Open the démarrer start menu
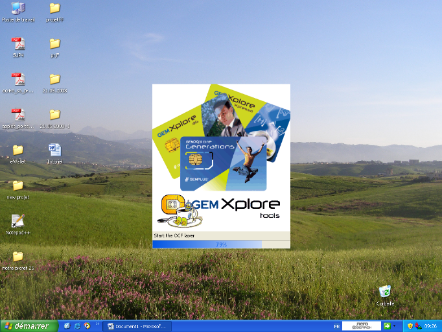Image resolution: width=442 pixels, height=332 pixels. click(29, 326)
